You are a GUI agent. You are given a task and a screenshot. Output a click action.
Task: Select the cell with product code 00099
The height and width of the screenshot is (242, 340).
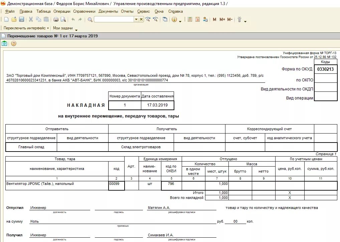coord(117,186)
